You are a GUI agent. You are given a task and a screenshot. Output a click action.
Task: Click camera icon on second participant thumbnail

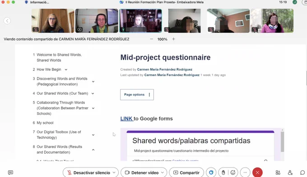[79, 30]
